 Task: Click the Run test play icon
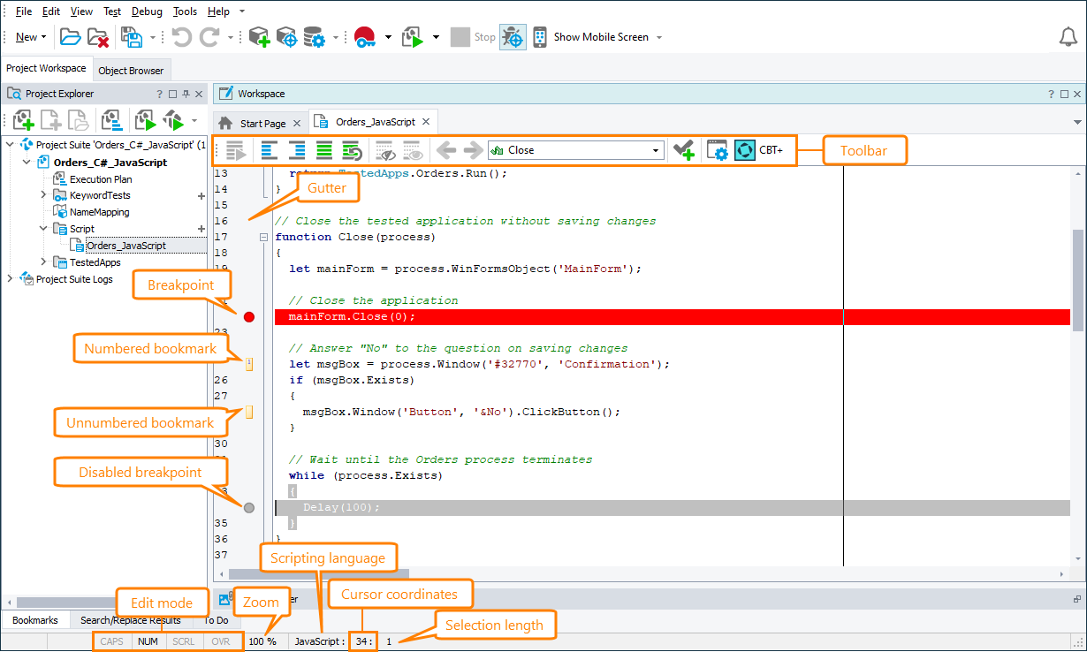(413, 37)
